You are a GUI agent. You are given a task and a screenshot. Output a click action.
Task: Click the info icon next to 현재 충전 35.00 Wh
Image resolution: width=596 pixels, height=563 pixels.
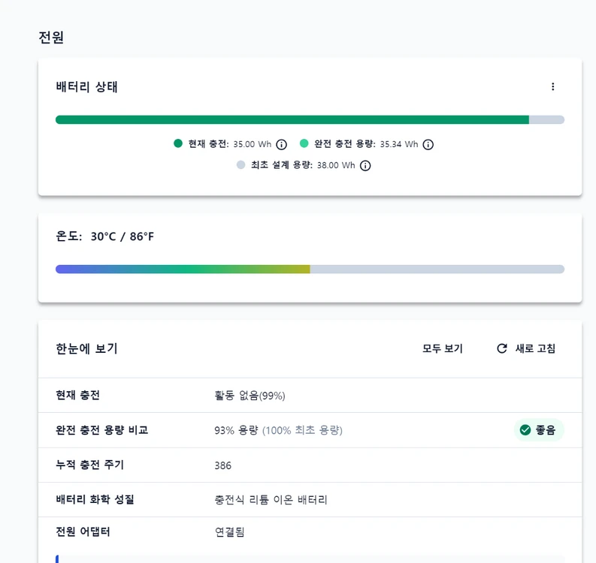coord(281,145)
